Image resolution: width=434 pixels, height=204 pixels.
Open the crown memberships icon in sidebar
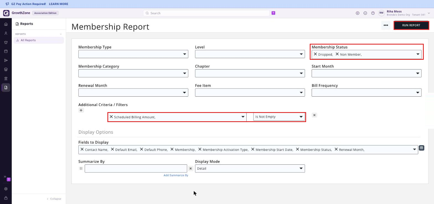tap(6, 42)
